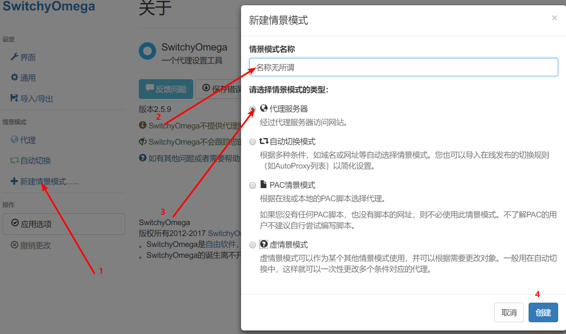
Task: Click the 情景模式名称 input field
Action: pyautogui.click(x=403, y=67)
